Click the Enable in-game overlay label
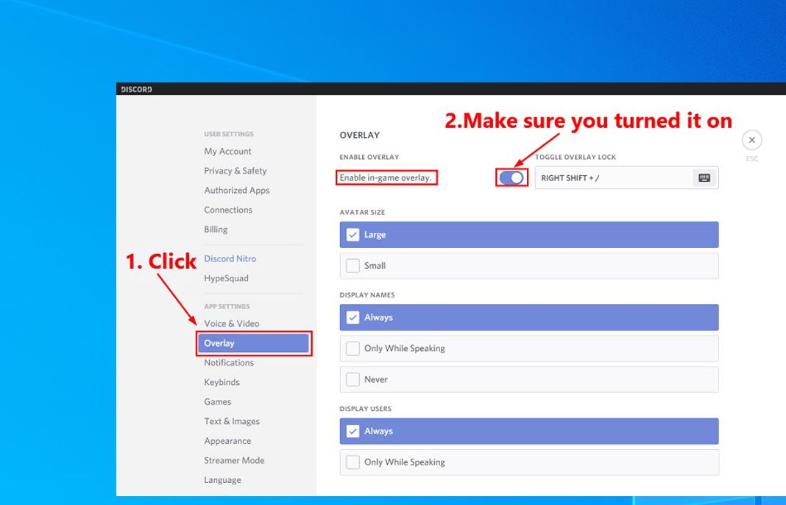The width and height of the screenshot is (786, 505). click(386, 178)
